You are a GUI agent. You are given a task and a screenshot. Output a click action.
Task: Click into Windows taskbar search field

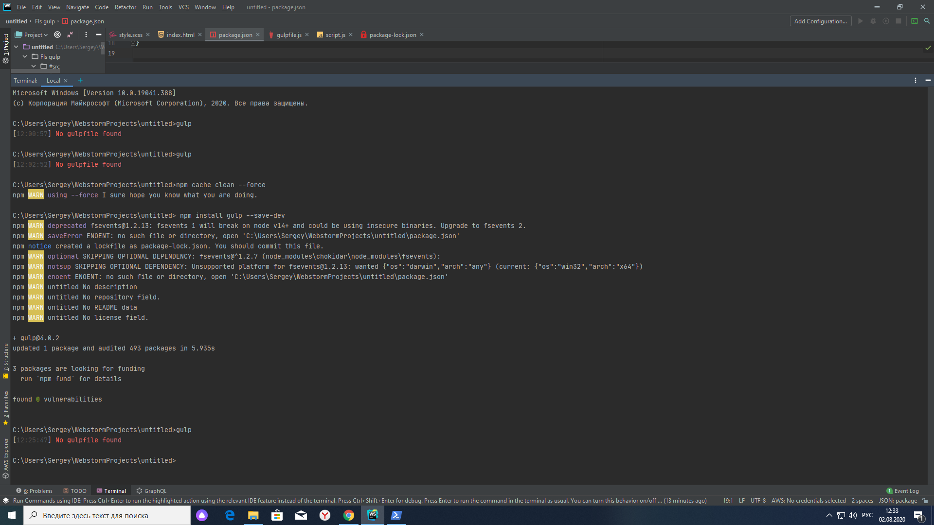107,515
